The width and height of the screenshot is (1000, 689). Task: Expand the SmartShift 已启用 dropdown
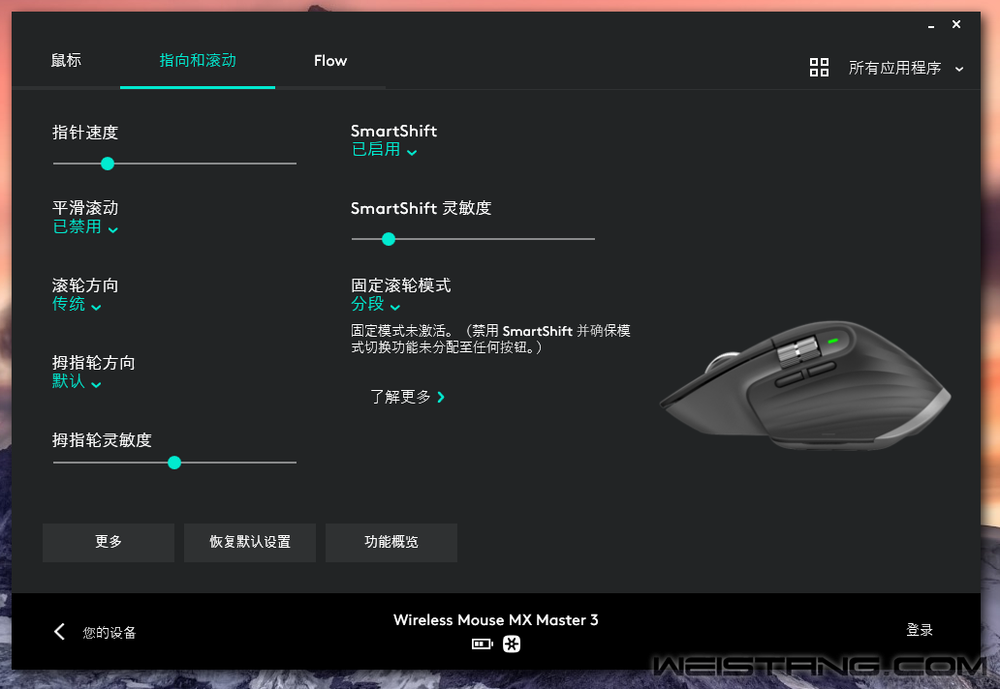point(385,150)
